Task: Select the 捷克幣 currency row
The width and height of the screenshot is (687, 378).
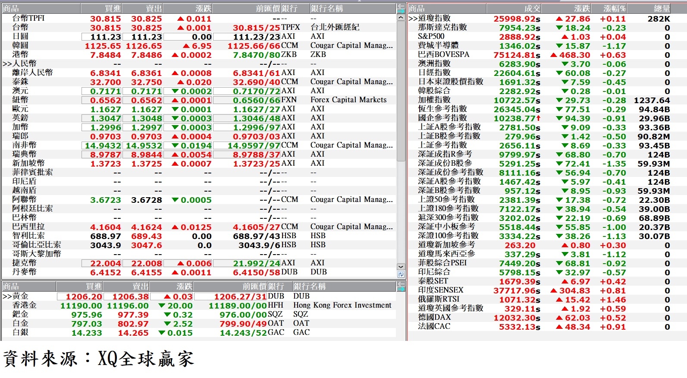Action: (199, 263)
